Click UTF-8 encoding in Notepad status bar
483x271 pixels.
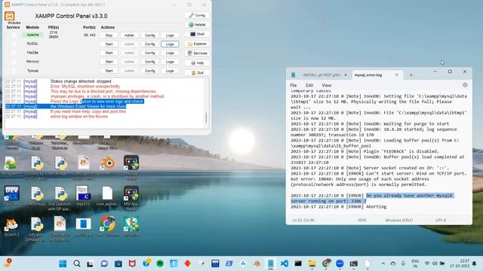tap(441, 221)
